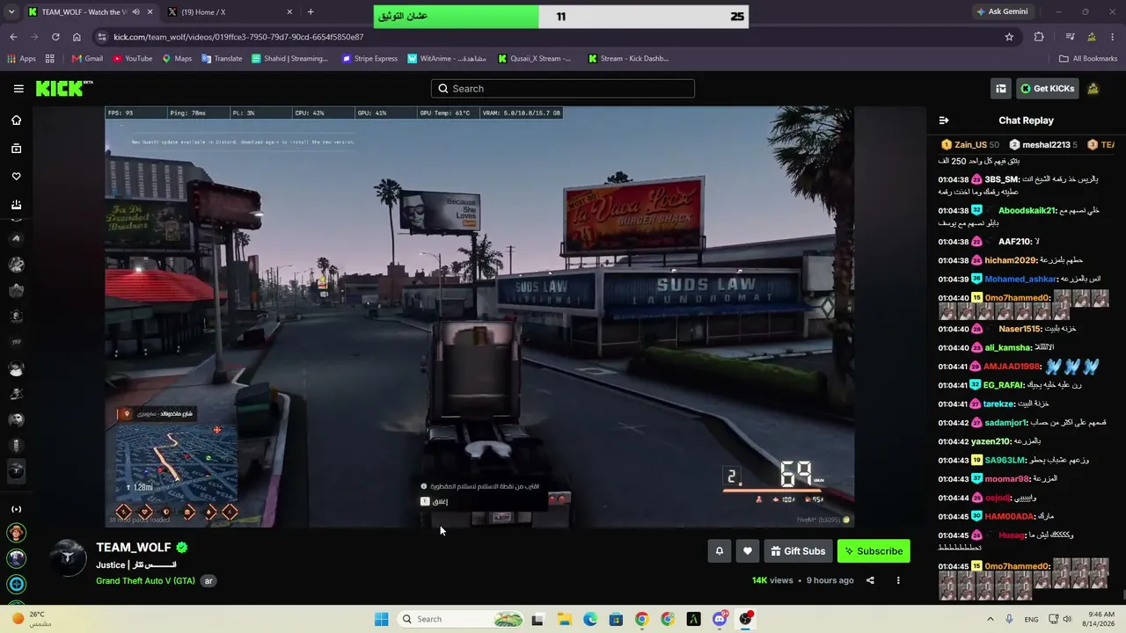Open the Windows Start menu
Viewport: 1126px width, 633px height.
point(381,619)
